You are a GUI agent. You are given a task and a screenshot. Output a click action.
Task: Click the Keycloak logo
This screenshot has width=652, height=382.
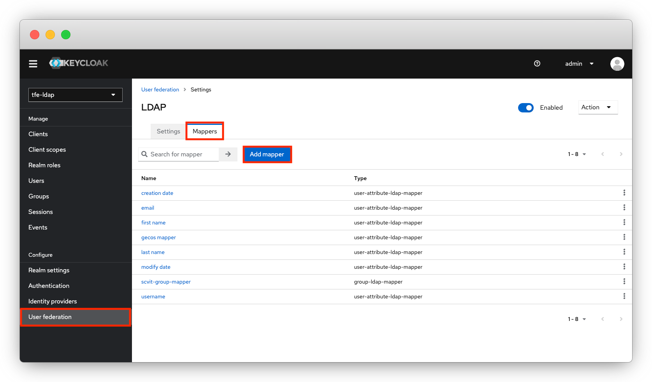point(79,63)
